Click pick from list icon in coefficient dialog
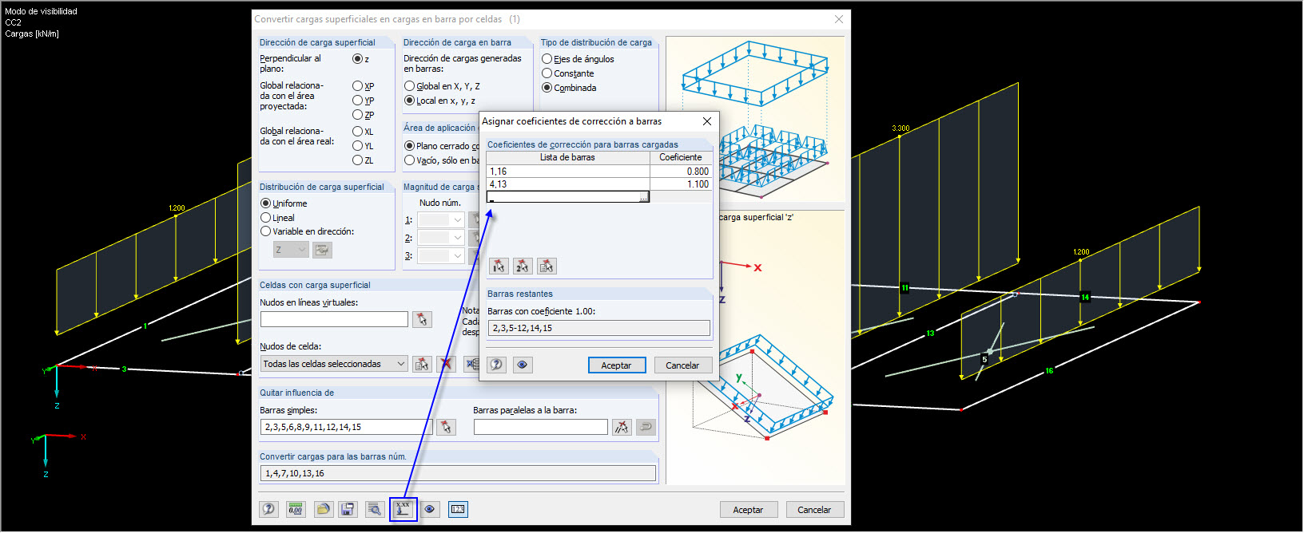Screen dimensions: 1304x533 tap(547, 266)
